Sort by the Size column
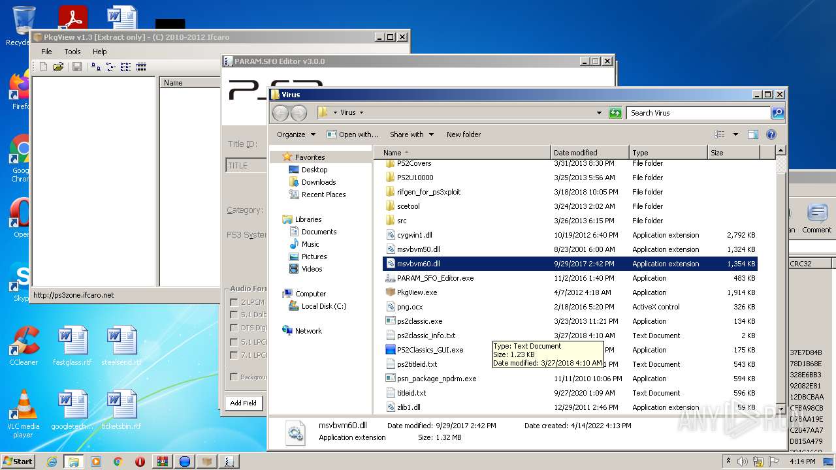This screenshot has width=836, height=470. [x=733, y=153]
